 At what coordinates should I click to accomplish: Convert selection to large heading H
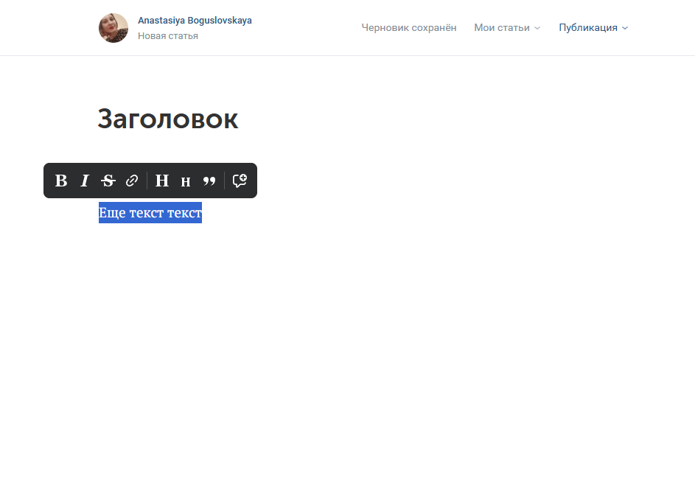click(x=162, y=181)
